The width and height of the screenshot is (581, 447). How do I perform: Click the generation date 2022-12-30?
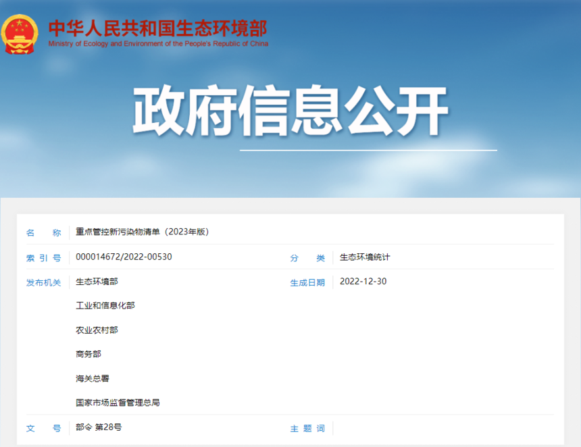(363, 282)
